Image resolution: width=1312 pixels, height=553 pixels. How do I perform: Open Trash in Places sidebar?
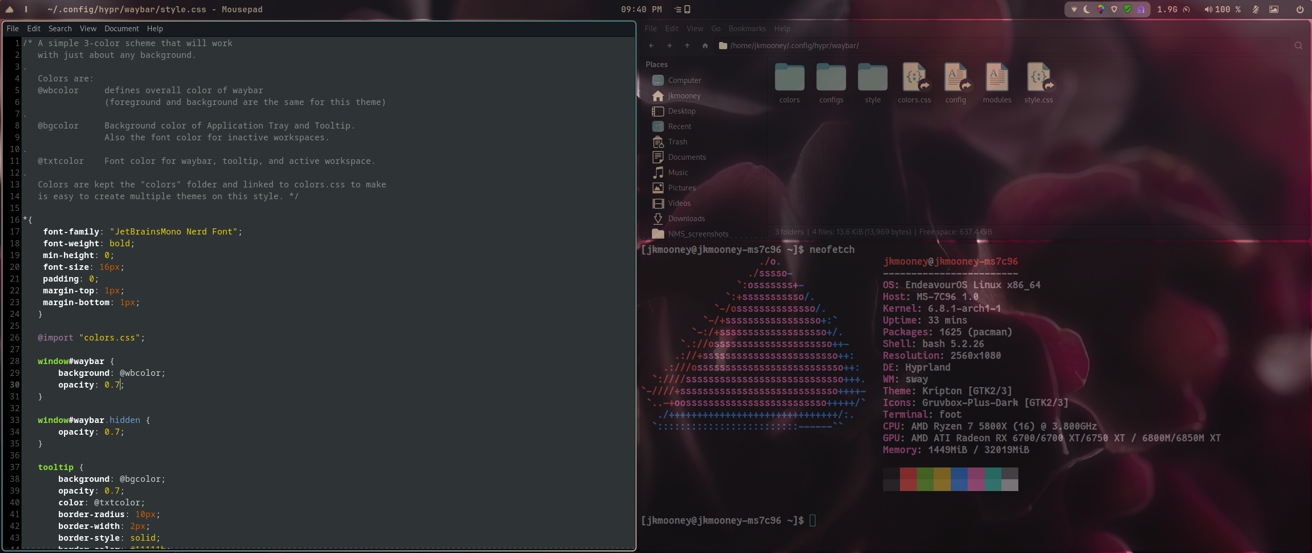tap(677, 142)
